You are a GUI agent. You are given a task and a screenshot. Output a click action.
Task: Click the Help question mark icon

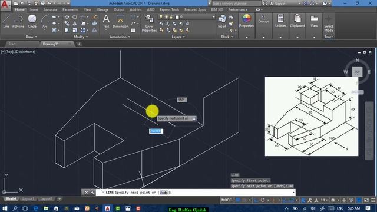click(x=325, y=4)
